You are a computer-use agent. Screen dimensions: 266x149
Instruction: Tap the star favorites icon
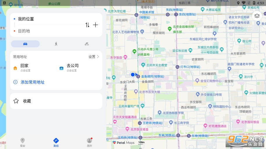16,101
